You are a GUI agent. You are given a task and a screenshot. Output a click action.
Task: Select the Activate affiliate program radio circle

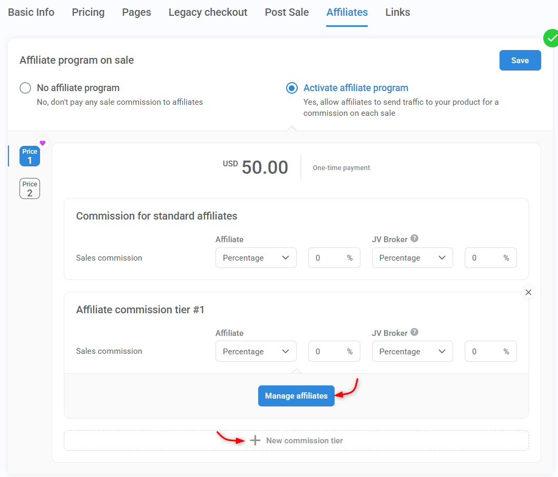click(x=292, y=88)
